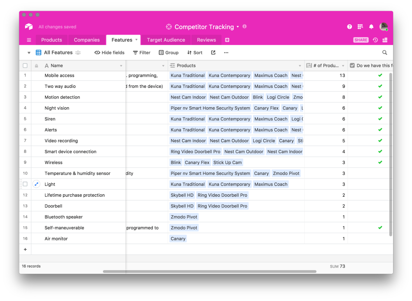This screenshot has width=412, height=301.
Task: Select the Smart device connection cell
Action: point(79,152)
